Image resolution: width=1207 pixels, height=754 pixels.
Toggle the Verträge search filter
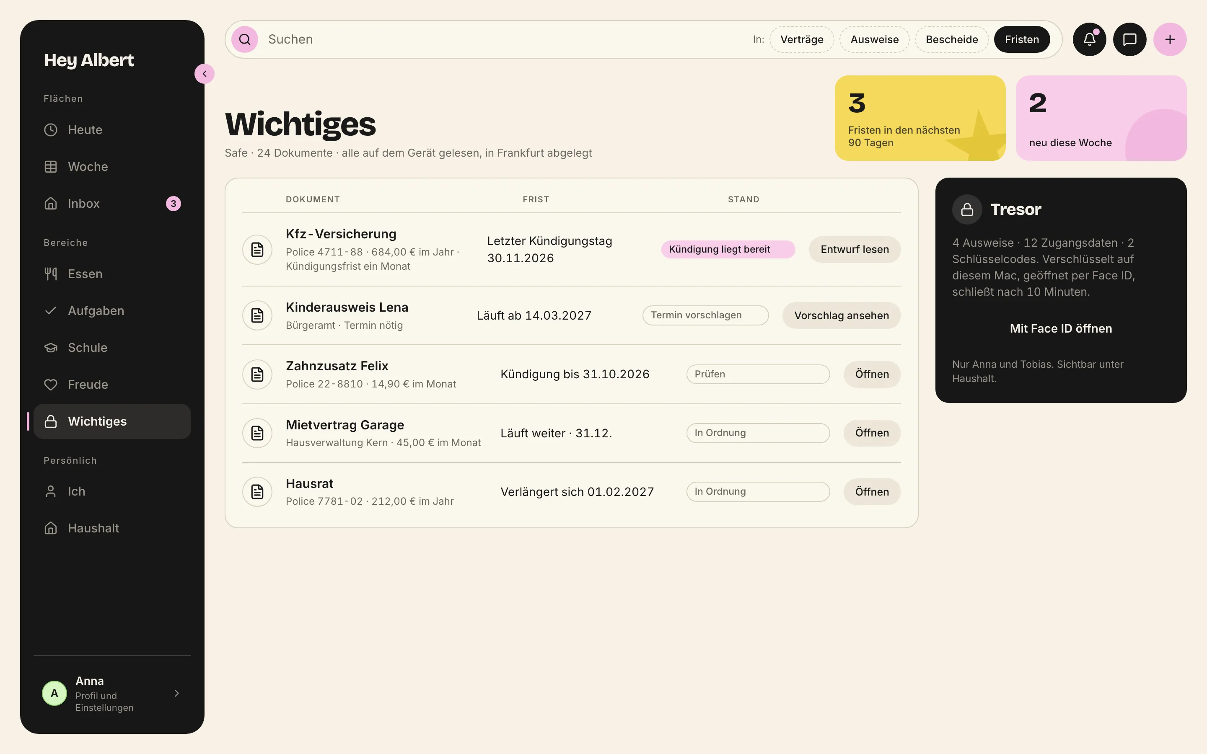tap(801, 39)
